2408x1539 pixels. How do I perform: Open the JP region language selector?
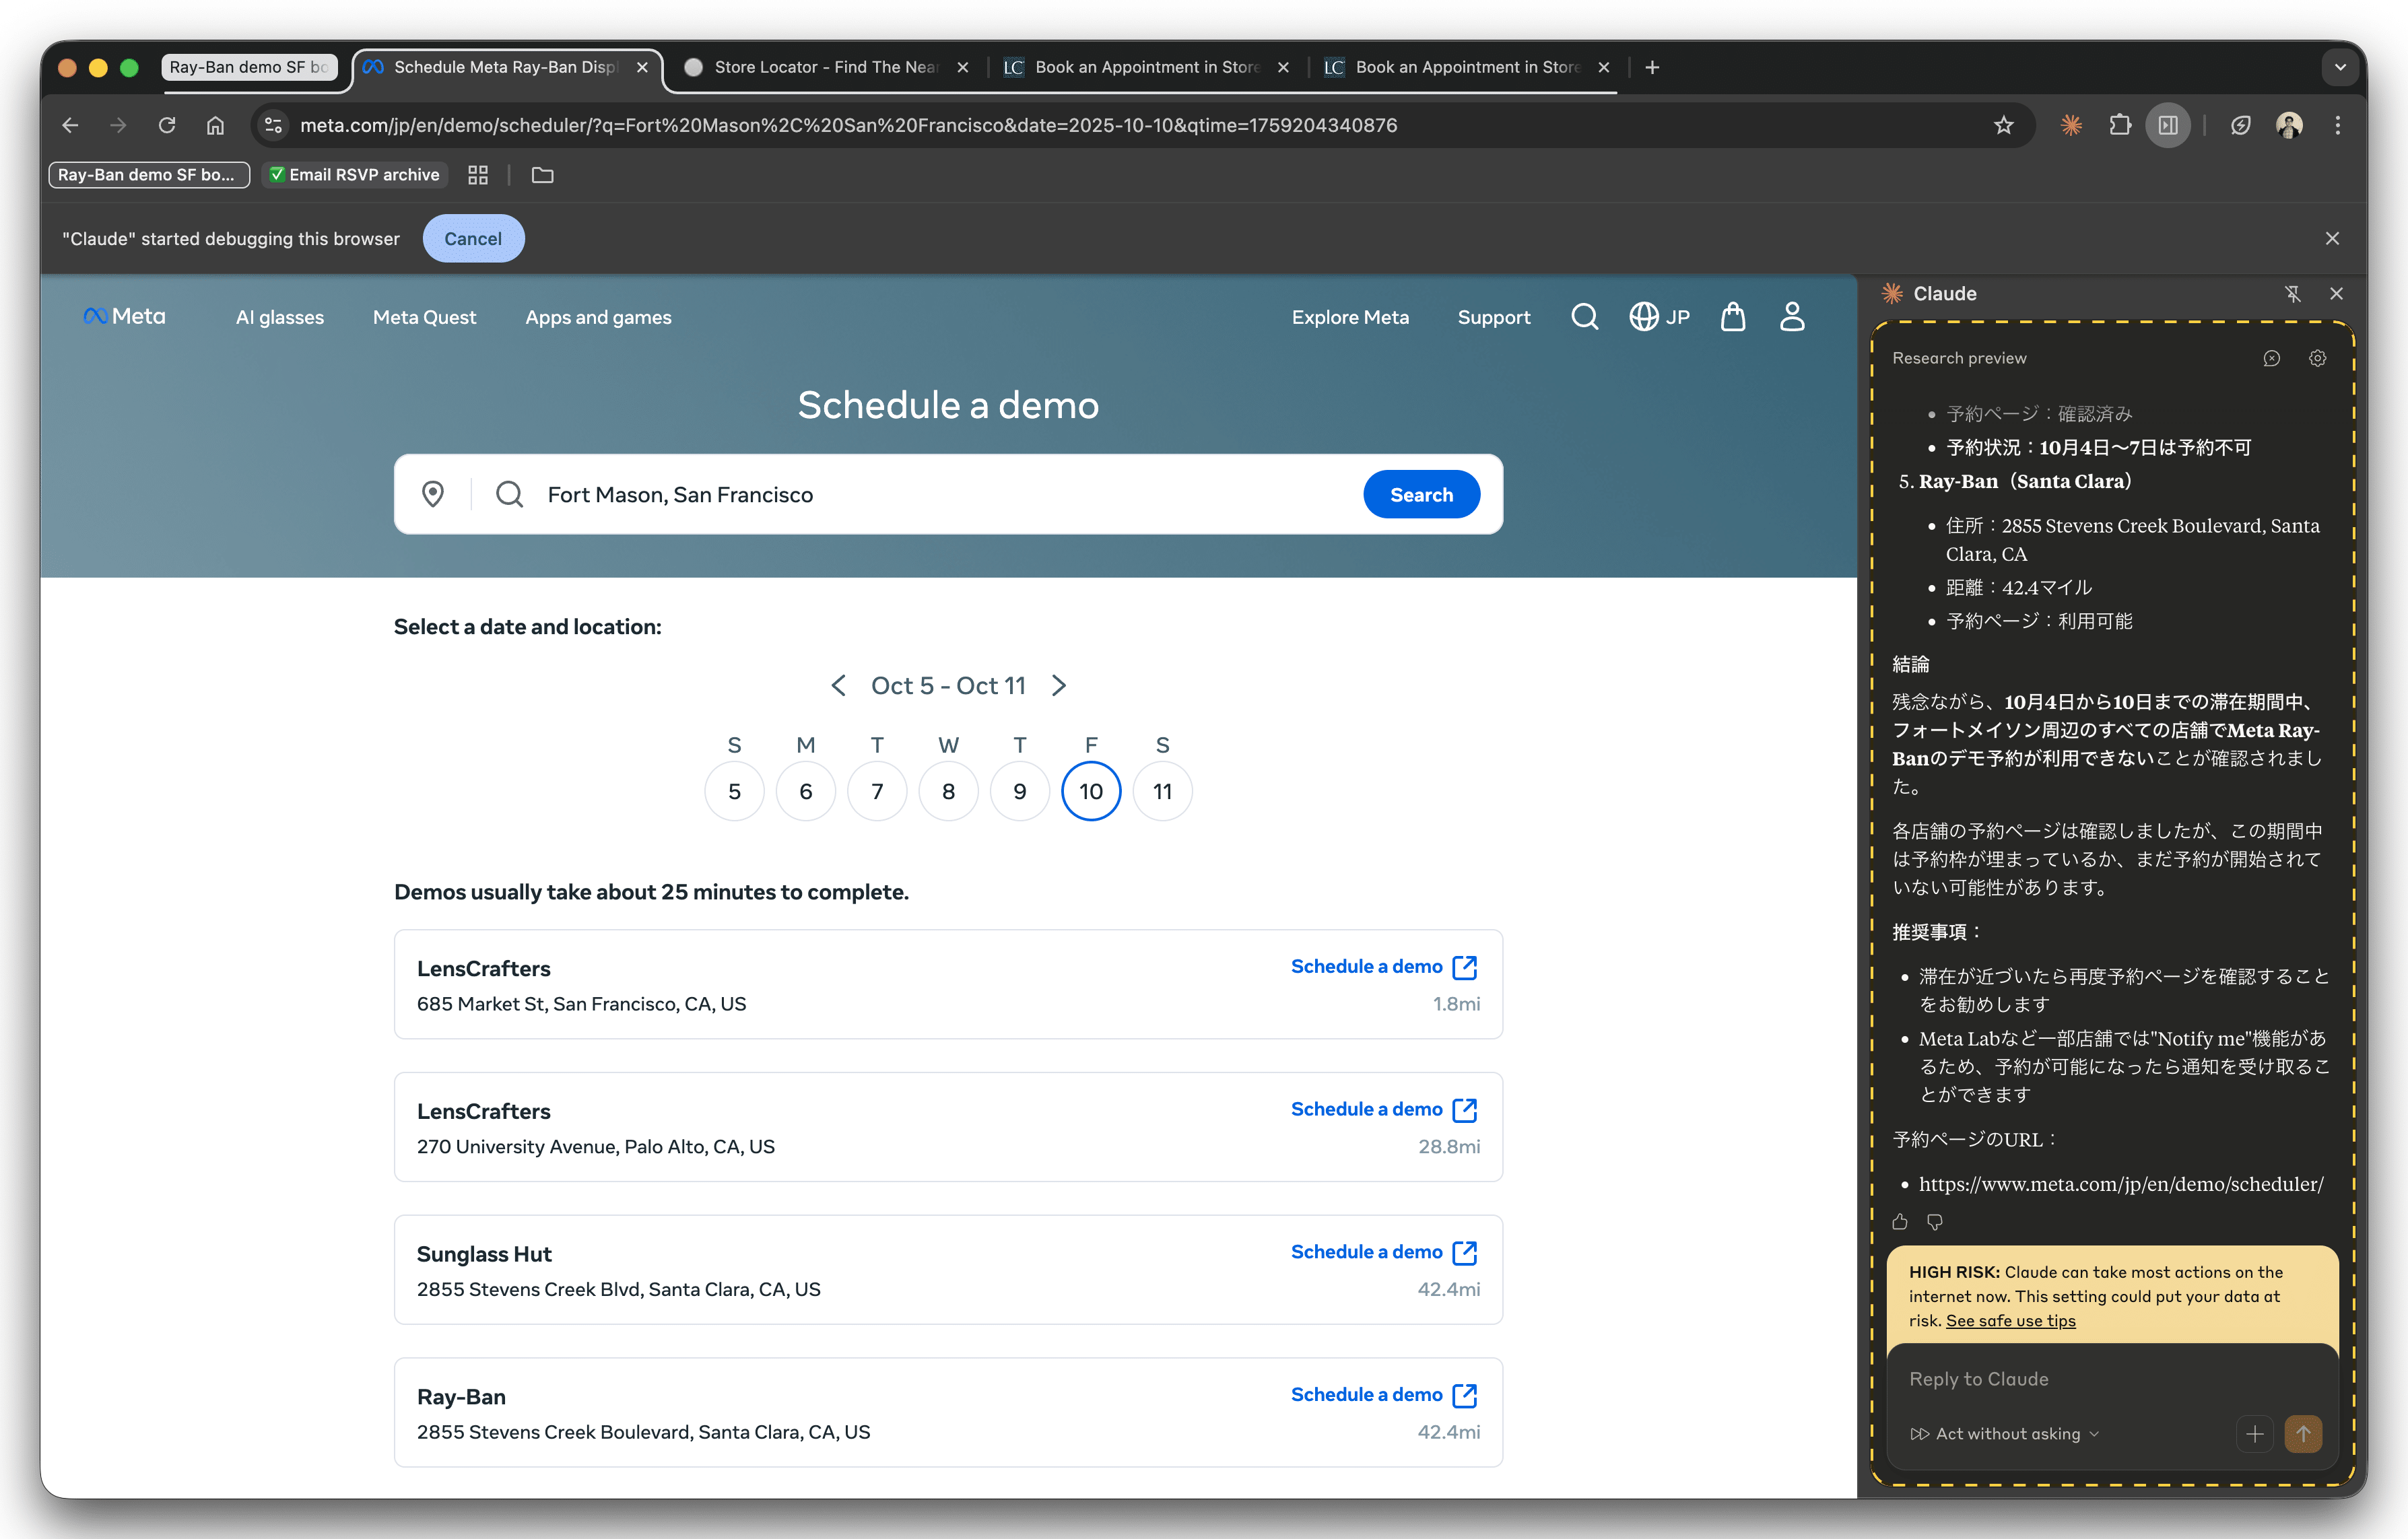pyautogui.click(x=1659, y=317)
